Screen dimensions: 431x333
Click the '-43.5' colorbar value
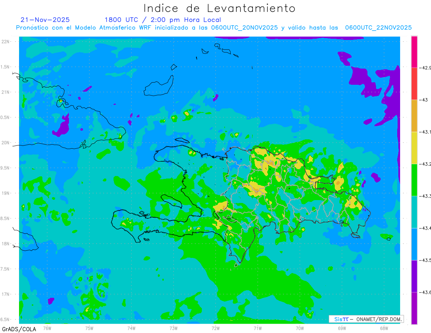425,260
